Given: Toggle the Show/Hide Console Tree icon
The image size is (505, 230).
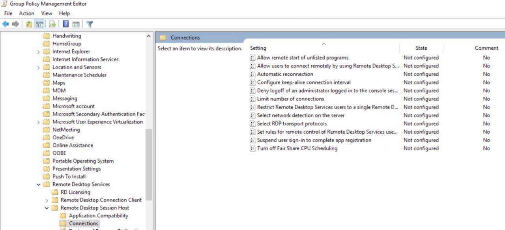Looking at the screenshot, I should [x=39, y=24].
